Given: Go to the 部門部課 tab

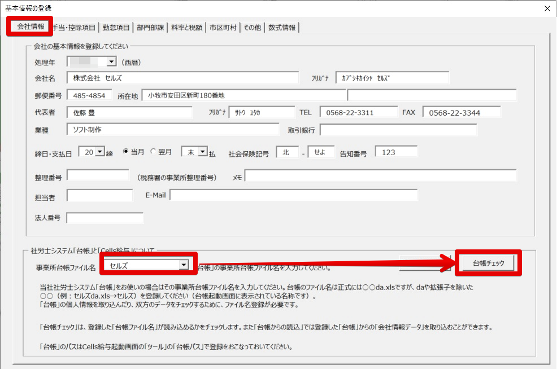Looking at the screenshot, I should coord(150,27).
